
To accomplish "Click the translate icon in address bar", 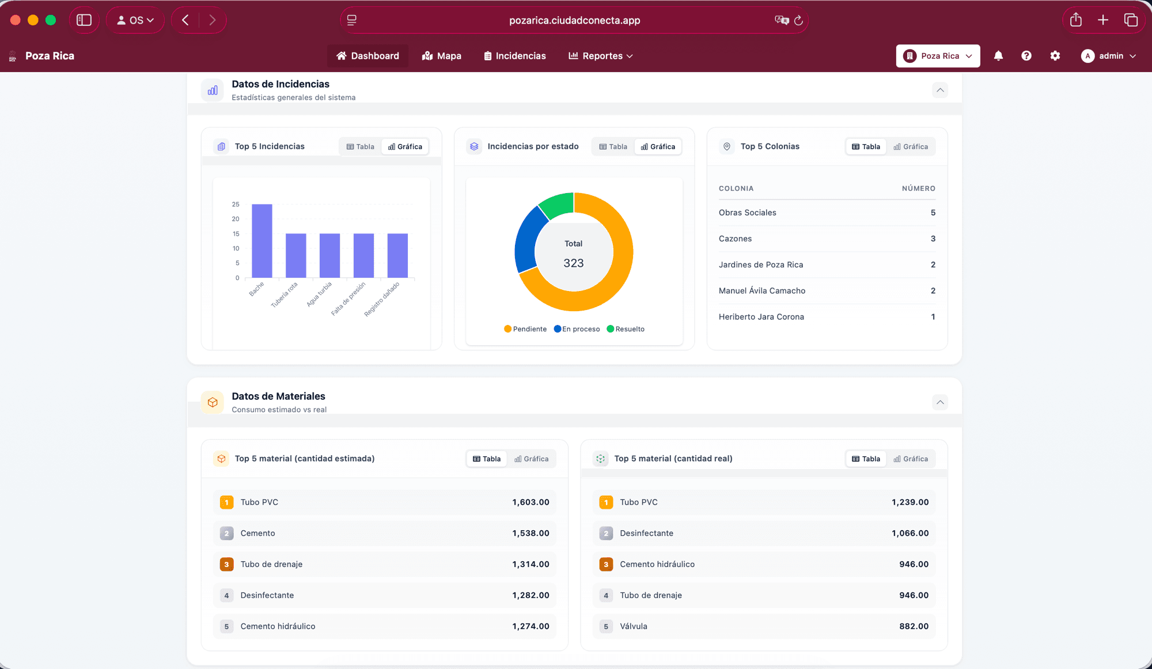I will coord(781,20).
